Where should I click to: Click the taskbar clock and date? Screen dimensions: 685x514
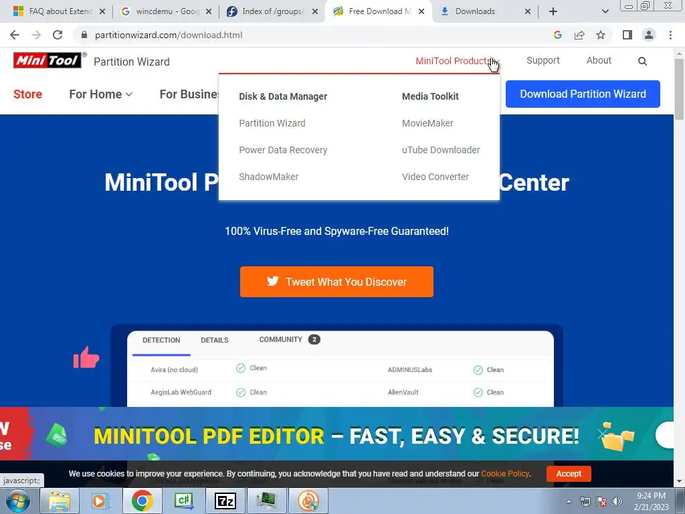tap(651, 501)
